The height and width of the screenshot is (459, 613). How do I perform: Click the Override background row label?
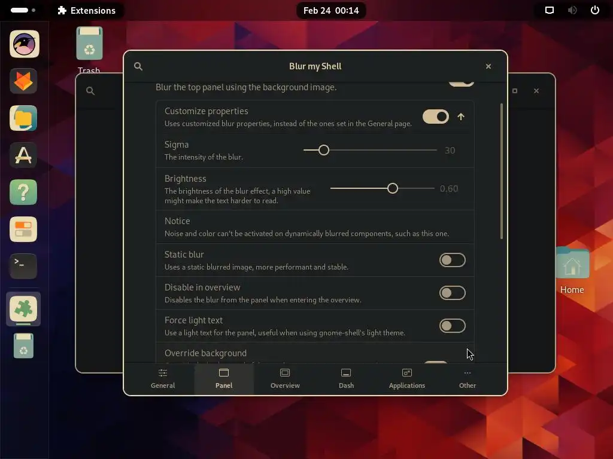click(x=206, y=353)
